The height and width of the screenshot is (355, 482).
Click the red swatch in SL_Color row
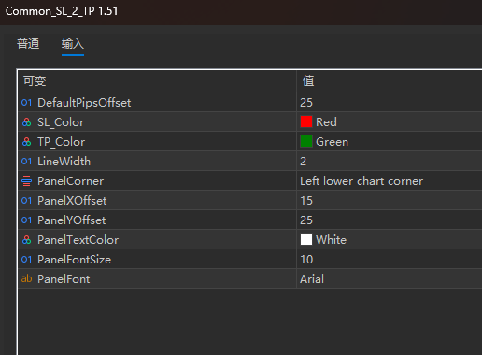coord(306,121)
